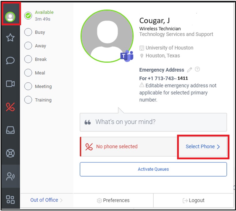236x211 pixels.
Task: Open the chat bubble icon
Action: [10, 61]
